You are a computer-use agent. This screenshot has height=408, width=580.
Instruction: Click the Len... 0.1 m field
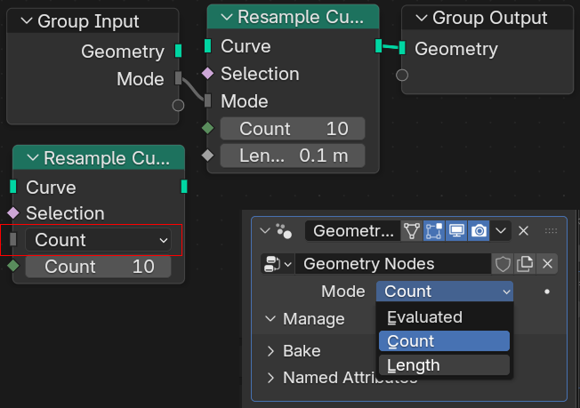tap(292, 156)
